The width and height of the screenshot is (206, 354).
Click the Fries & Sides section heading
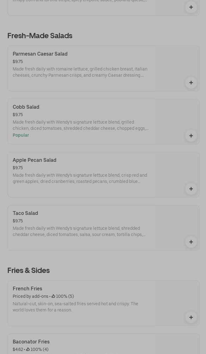click(x=29, y=270)
